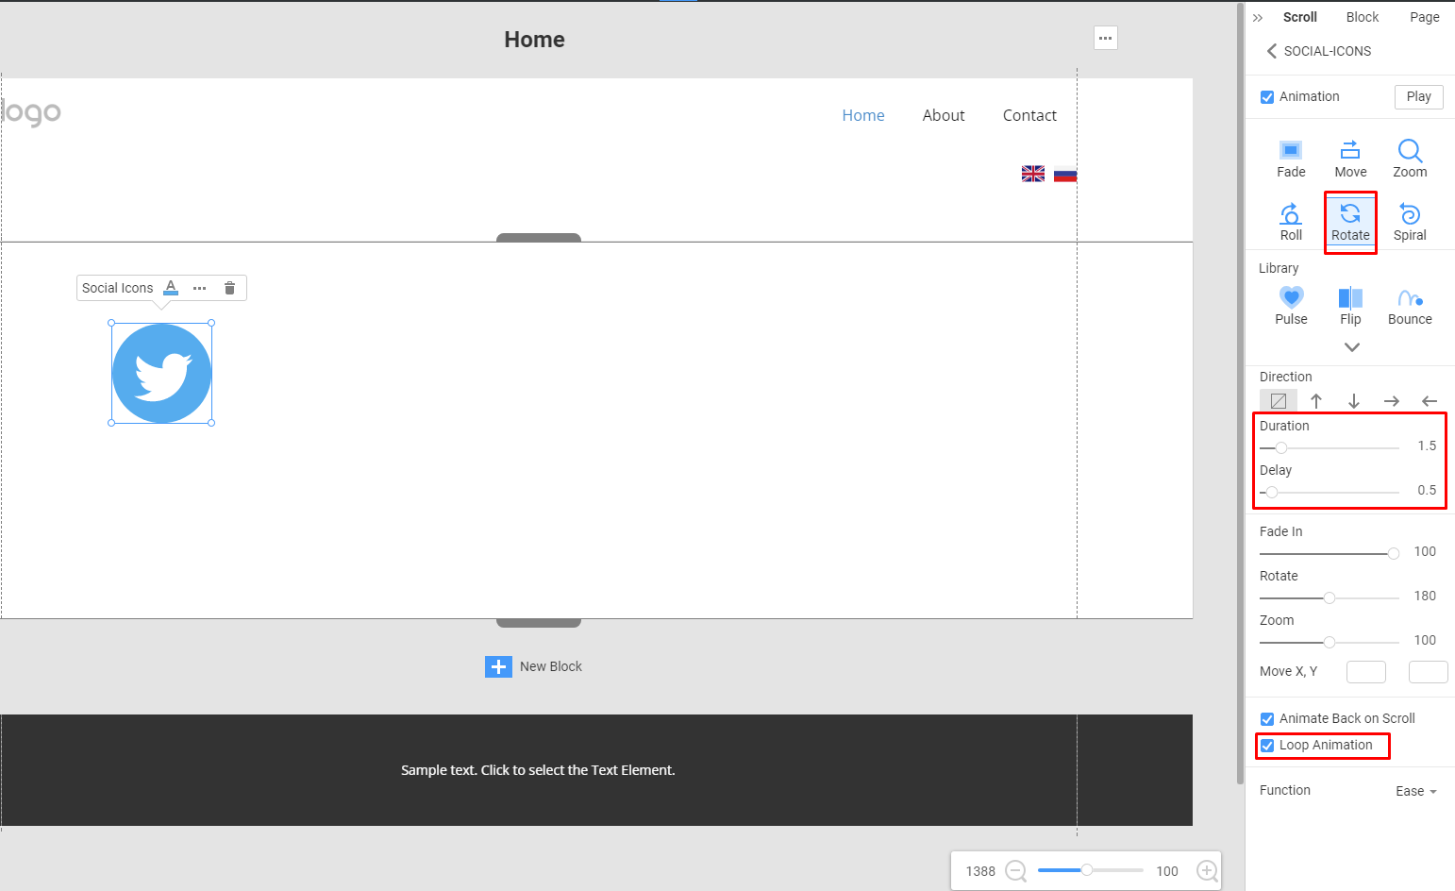Collapse the side panel with double chevron
The height and width of the screenshot is (891, 1455).
(1258, 18)
